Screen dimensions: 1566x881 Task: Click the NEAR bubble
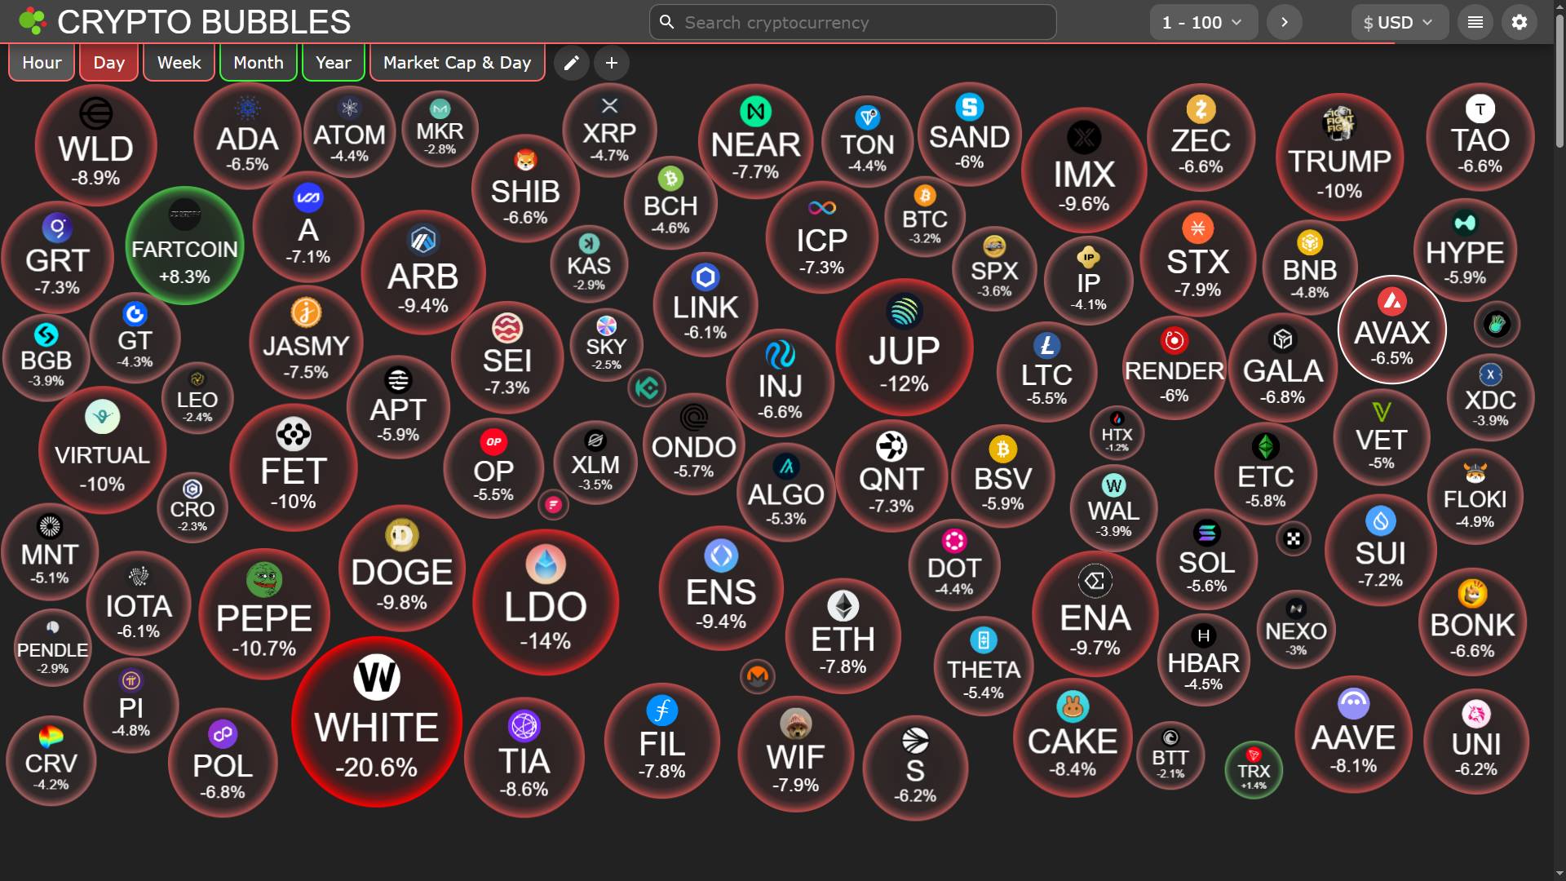click(756, 140)
